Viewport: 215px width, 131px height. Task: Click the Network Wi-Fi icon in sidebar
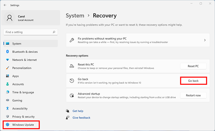(8, 60)
